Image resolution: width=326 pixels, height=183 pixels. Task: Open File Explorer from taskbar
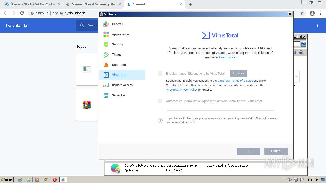click(29, 180)
